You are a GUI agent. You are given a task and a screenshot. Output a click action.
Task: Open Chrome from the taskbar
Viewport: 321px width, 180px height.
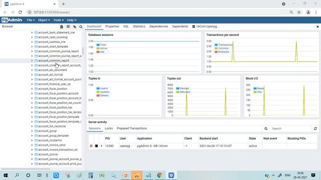159,175
